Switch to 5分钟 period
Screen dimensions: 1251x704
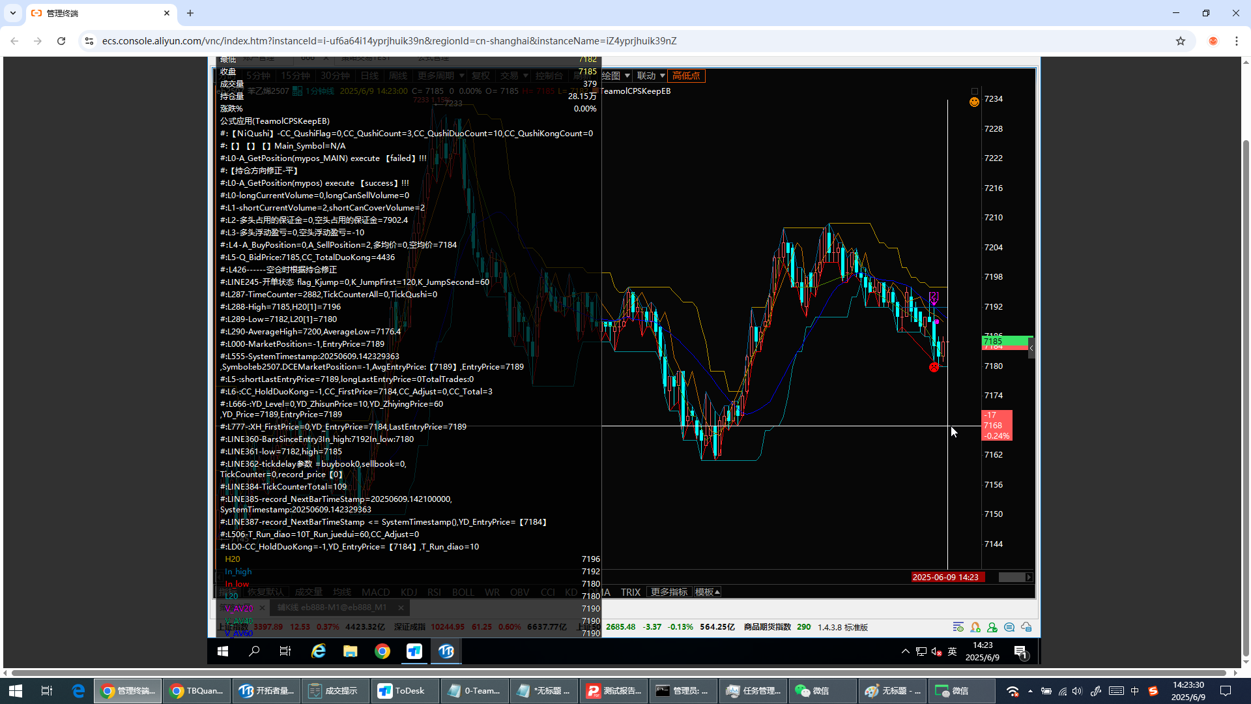pyautogui.click(x=259, y=76)
